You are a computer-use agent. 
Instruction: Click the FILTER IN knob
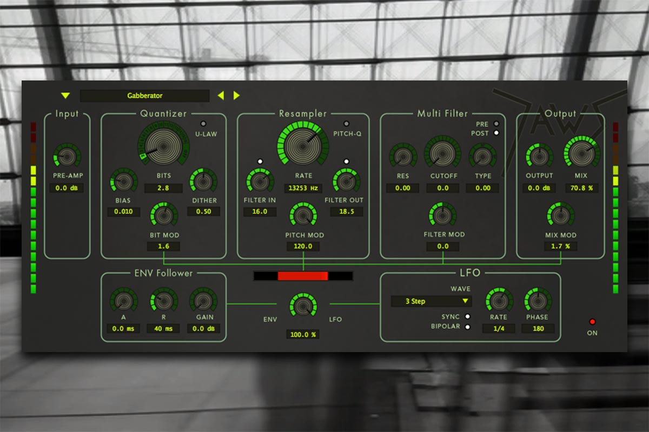click(260, 180)
